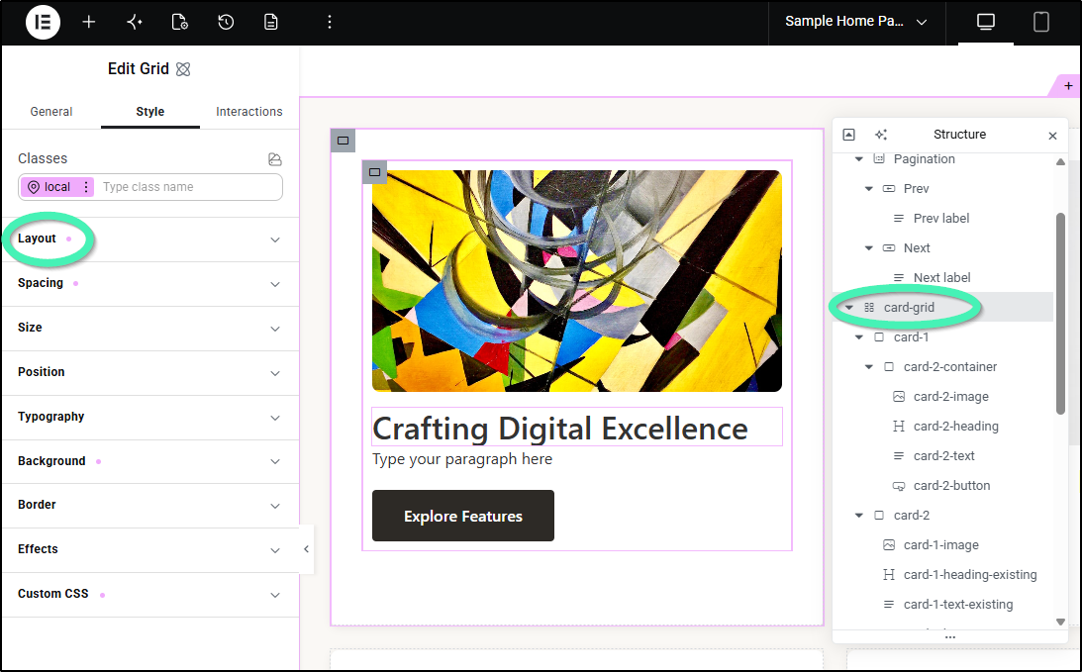Click the abstract painting image
The width and height of the screenshot is (1082, 672).
(x=577, y=281)
